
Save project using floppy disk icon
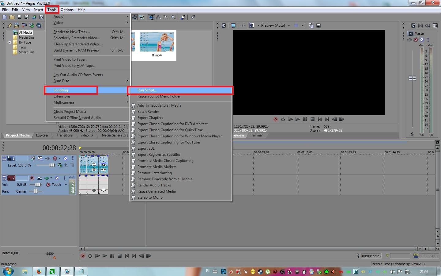click(x=19, y=17)
